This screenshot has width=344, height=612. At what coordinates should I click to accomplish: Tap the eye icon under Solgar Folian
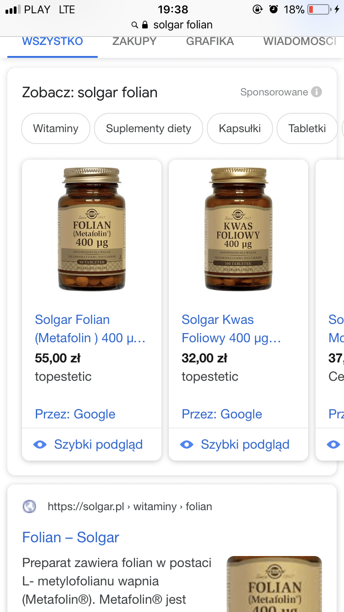40,445
